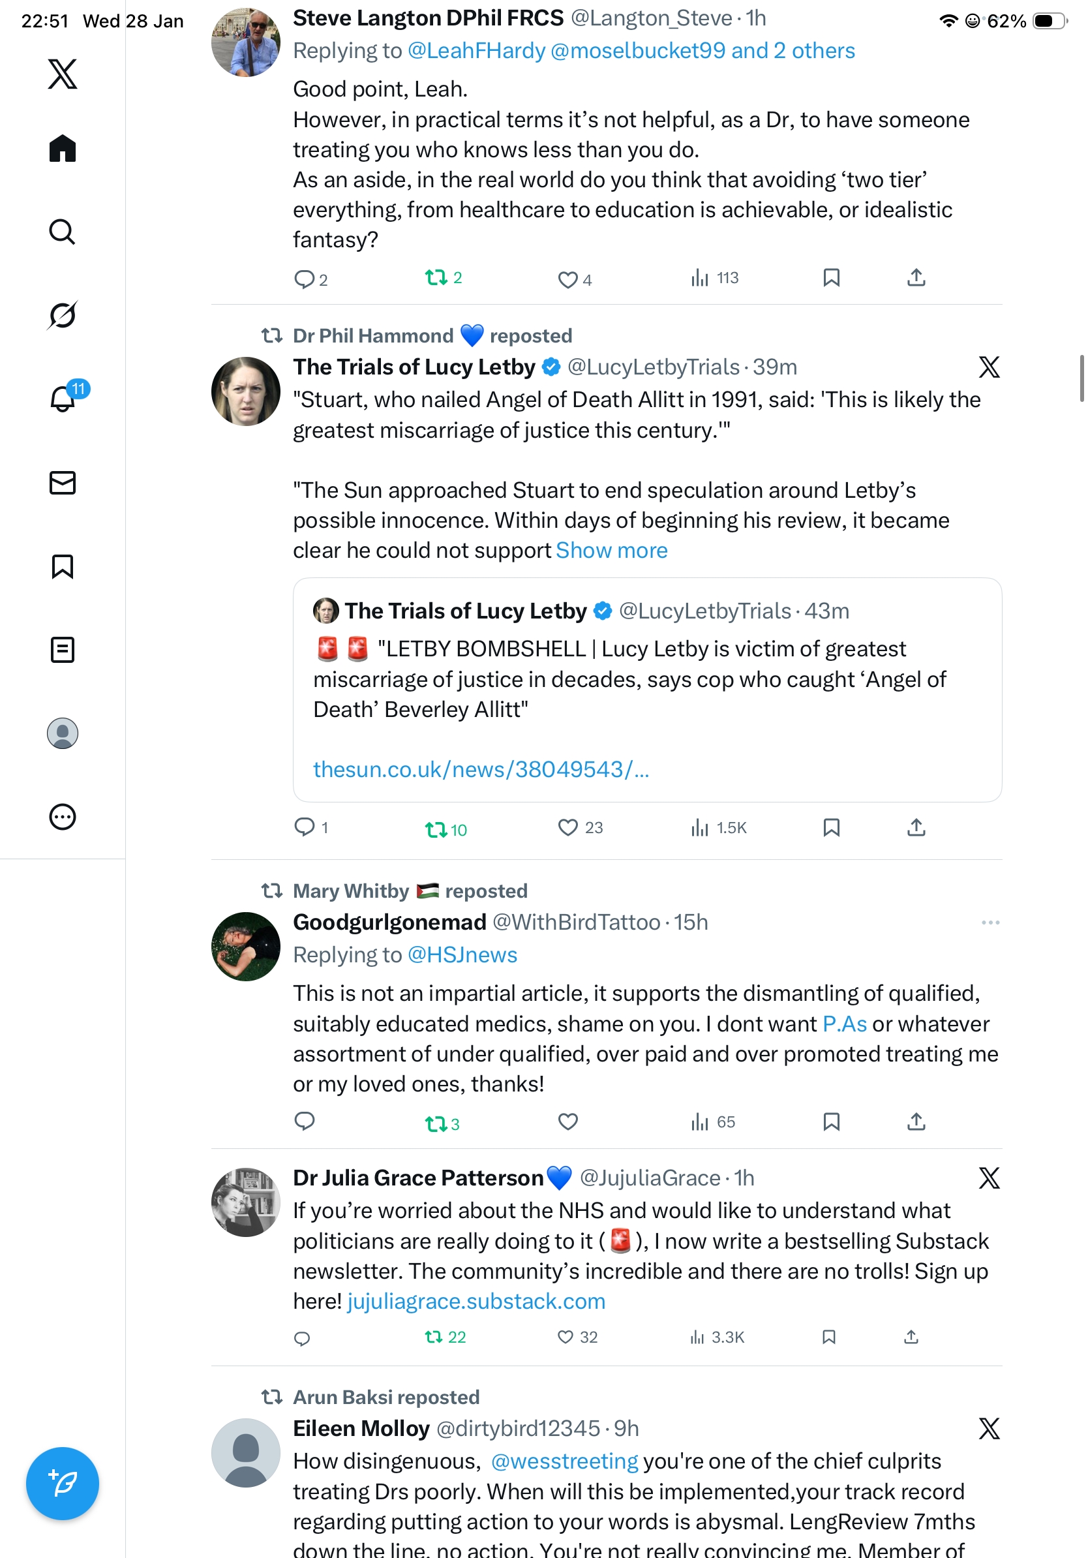Image resolution: width=1088 pixels, height=1558 pixels.
Task: Open The Trials of Lucy Letby avatar
Action: coord(245,391)
